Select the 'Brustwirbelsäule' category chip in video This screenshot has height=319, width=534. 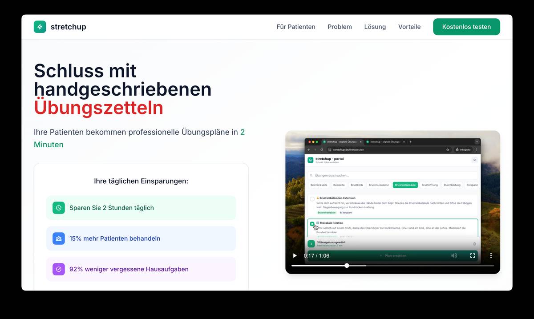click(405, 185)
